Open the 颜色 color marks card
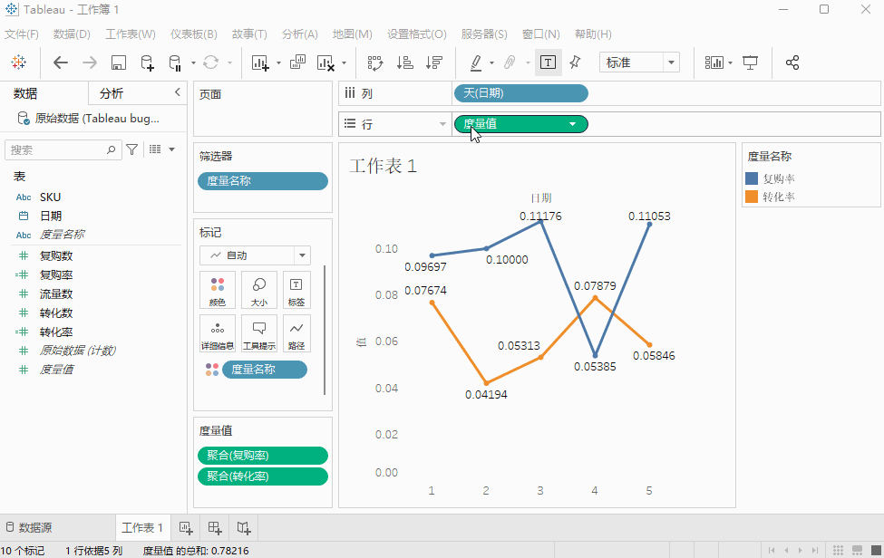This screenshot has width=884, height=558. coord(218,291)
